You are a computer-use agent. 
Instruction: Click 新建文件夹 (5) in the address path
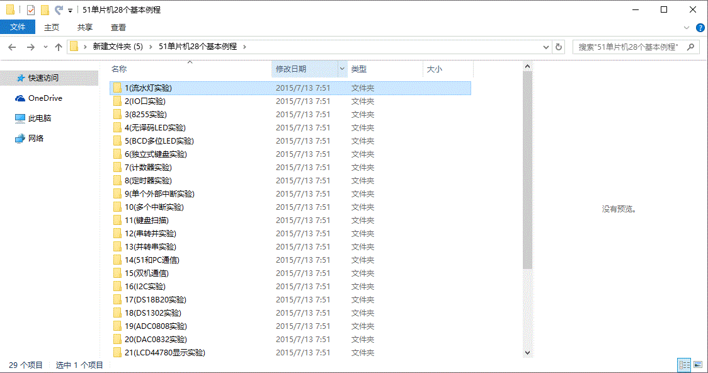[x=118, y=47]
